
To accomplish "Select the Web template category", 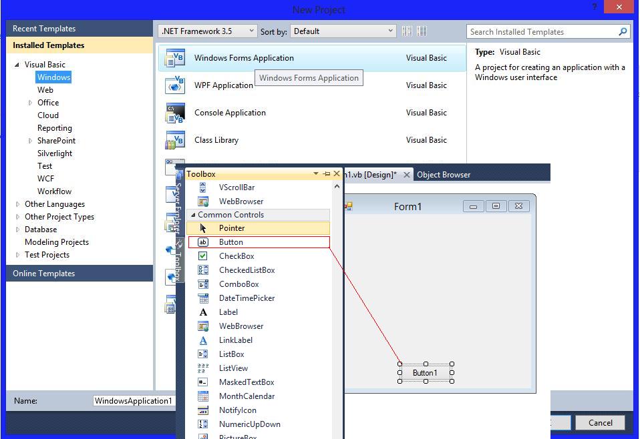I will (x=45, y=89).
